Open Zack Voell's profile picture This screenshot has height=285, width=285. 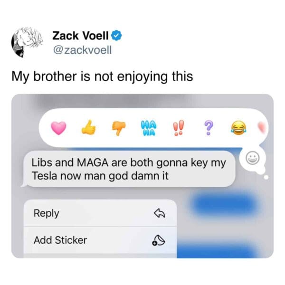click(27, 42)
